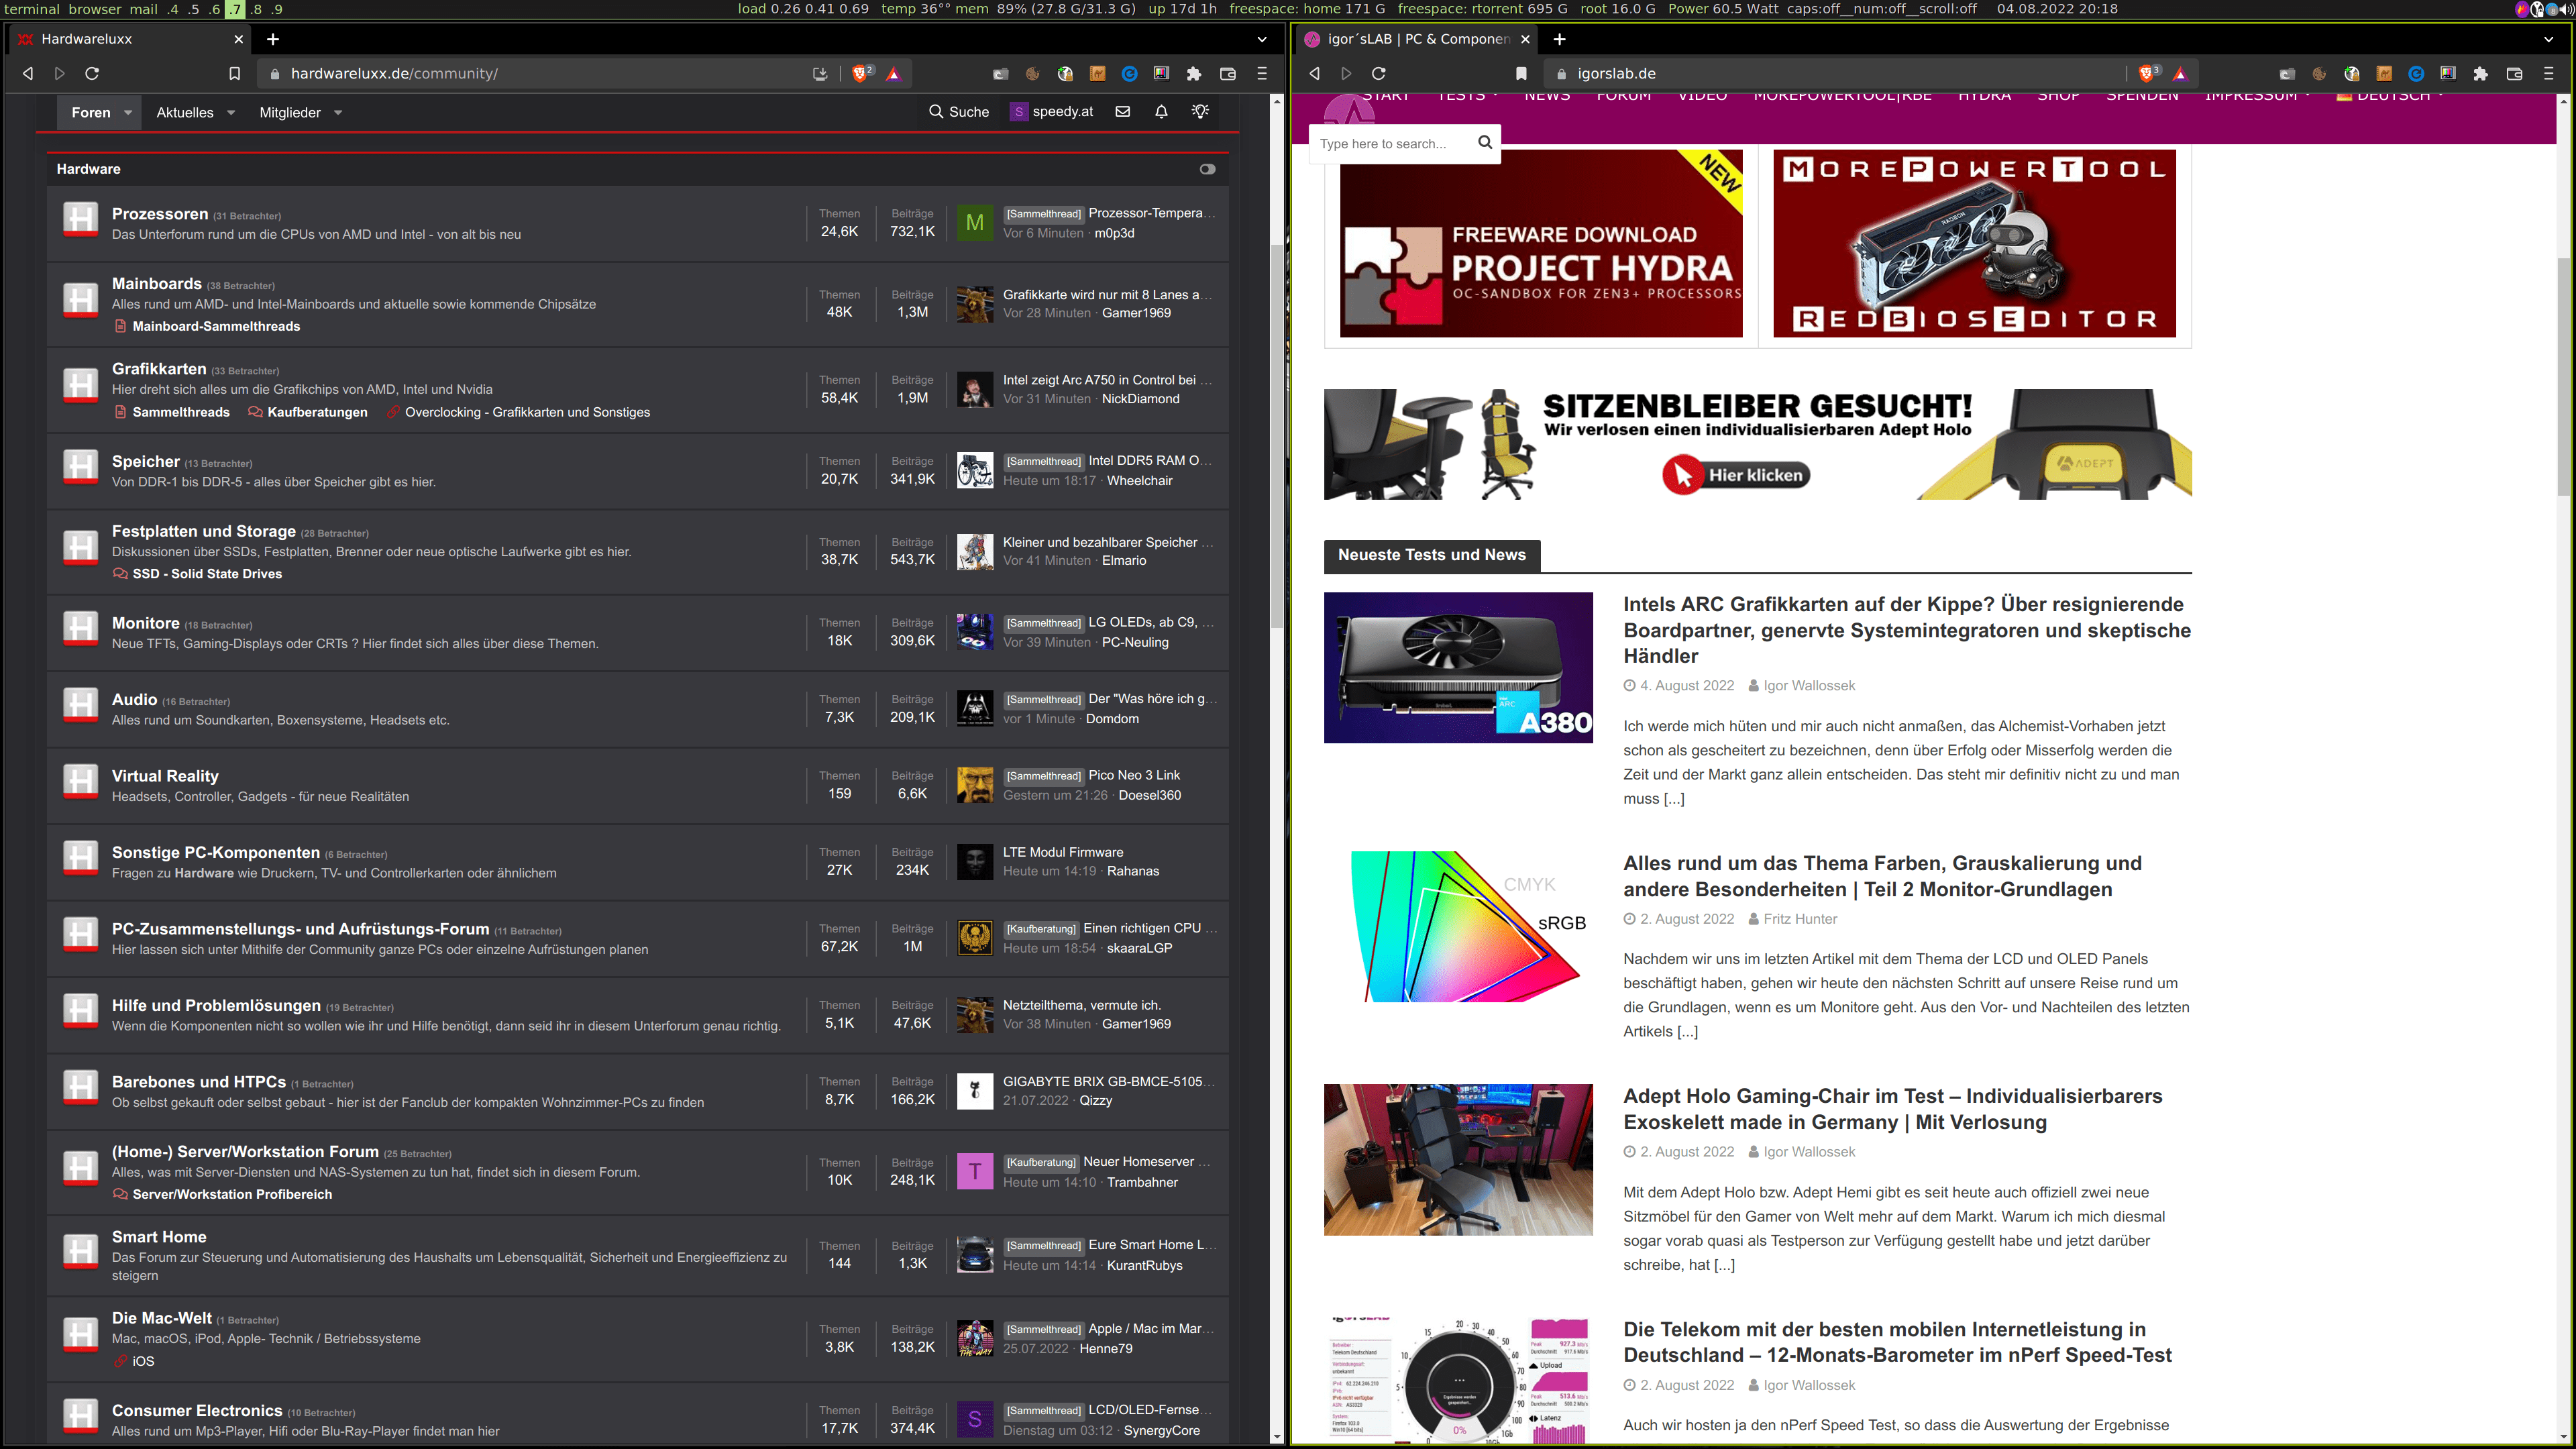
Task: Click the Prozessoren forum node icon
Action: tap(80, 220)
